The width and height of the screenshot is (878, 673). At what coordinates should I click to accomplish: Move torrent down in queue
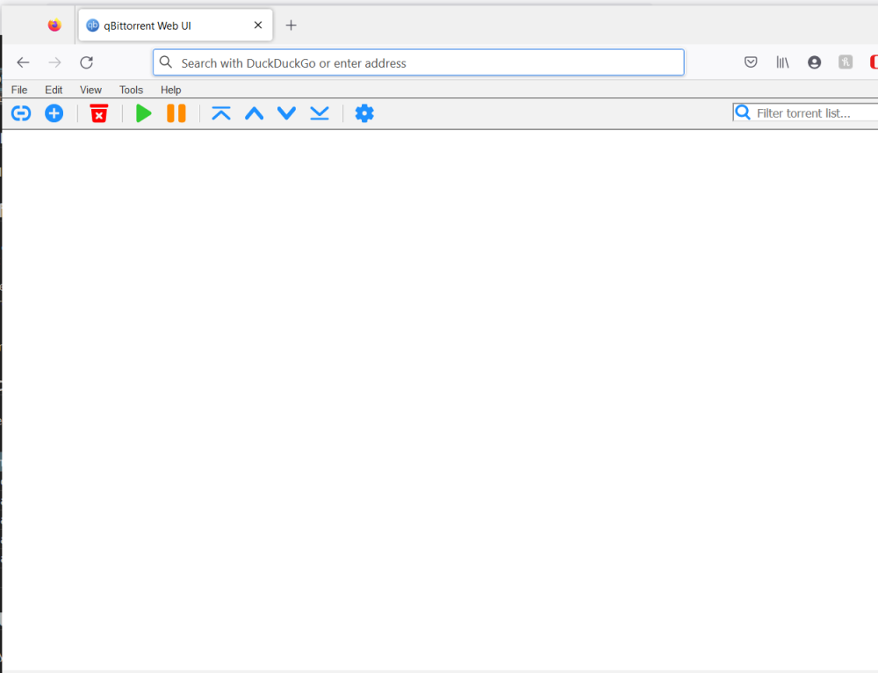tap(287, 113)
